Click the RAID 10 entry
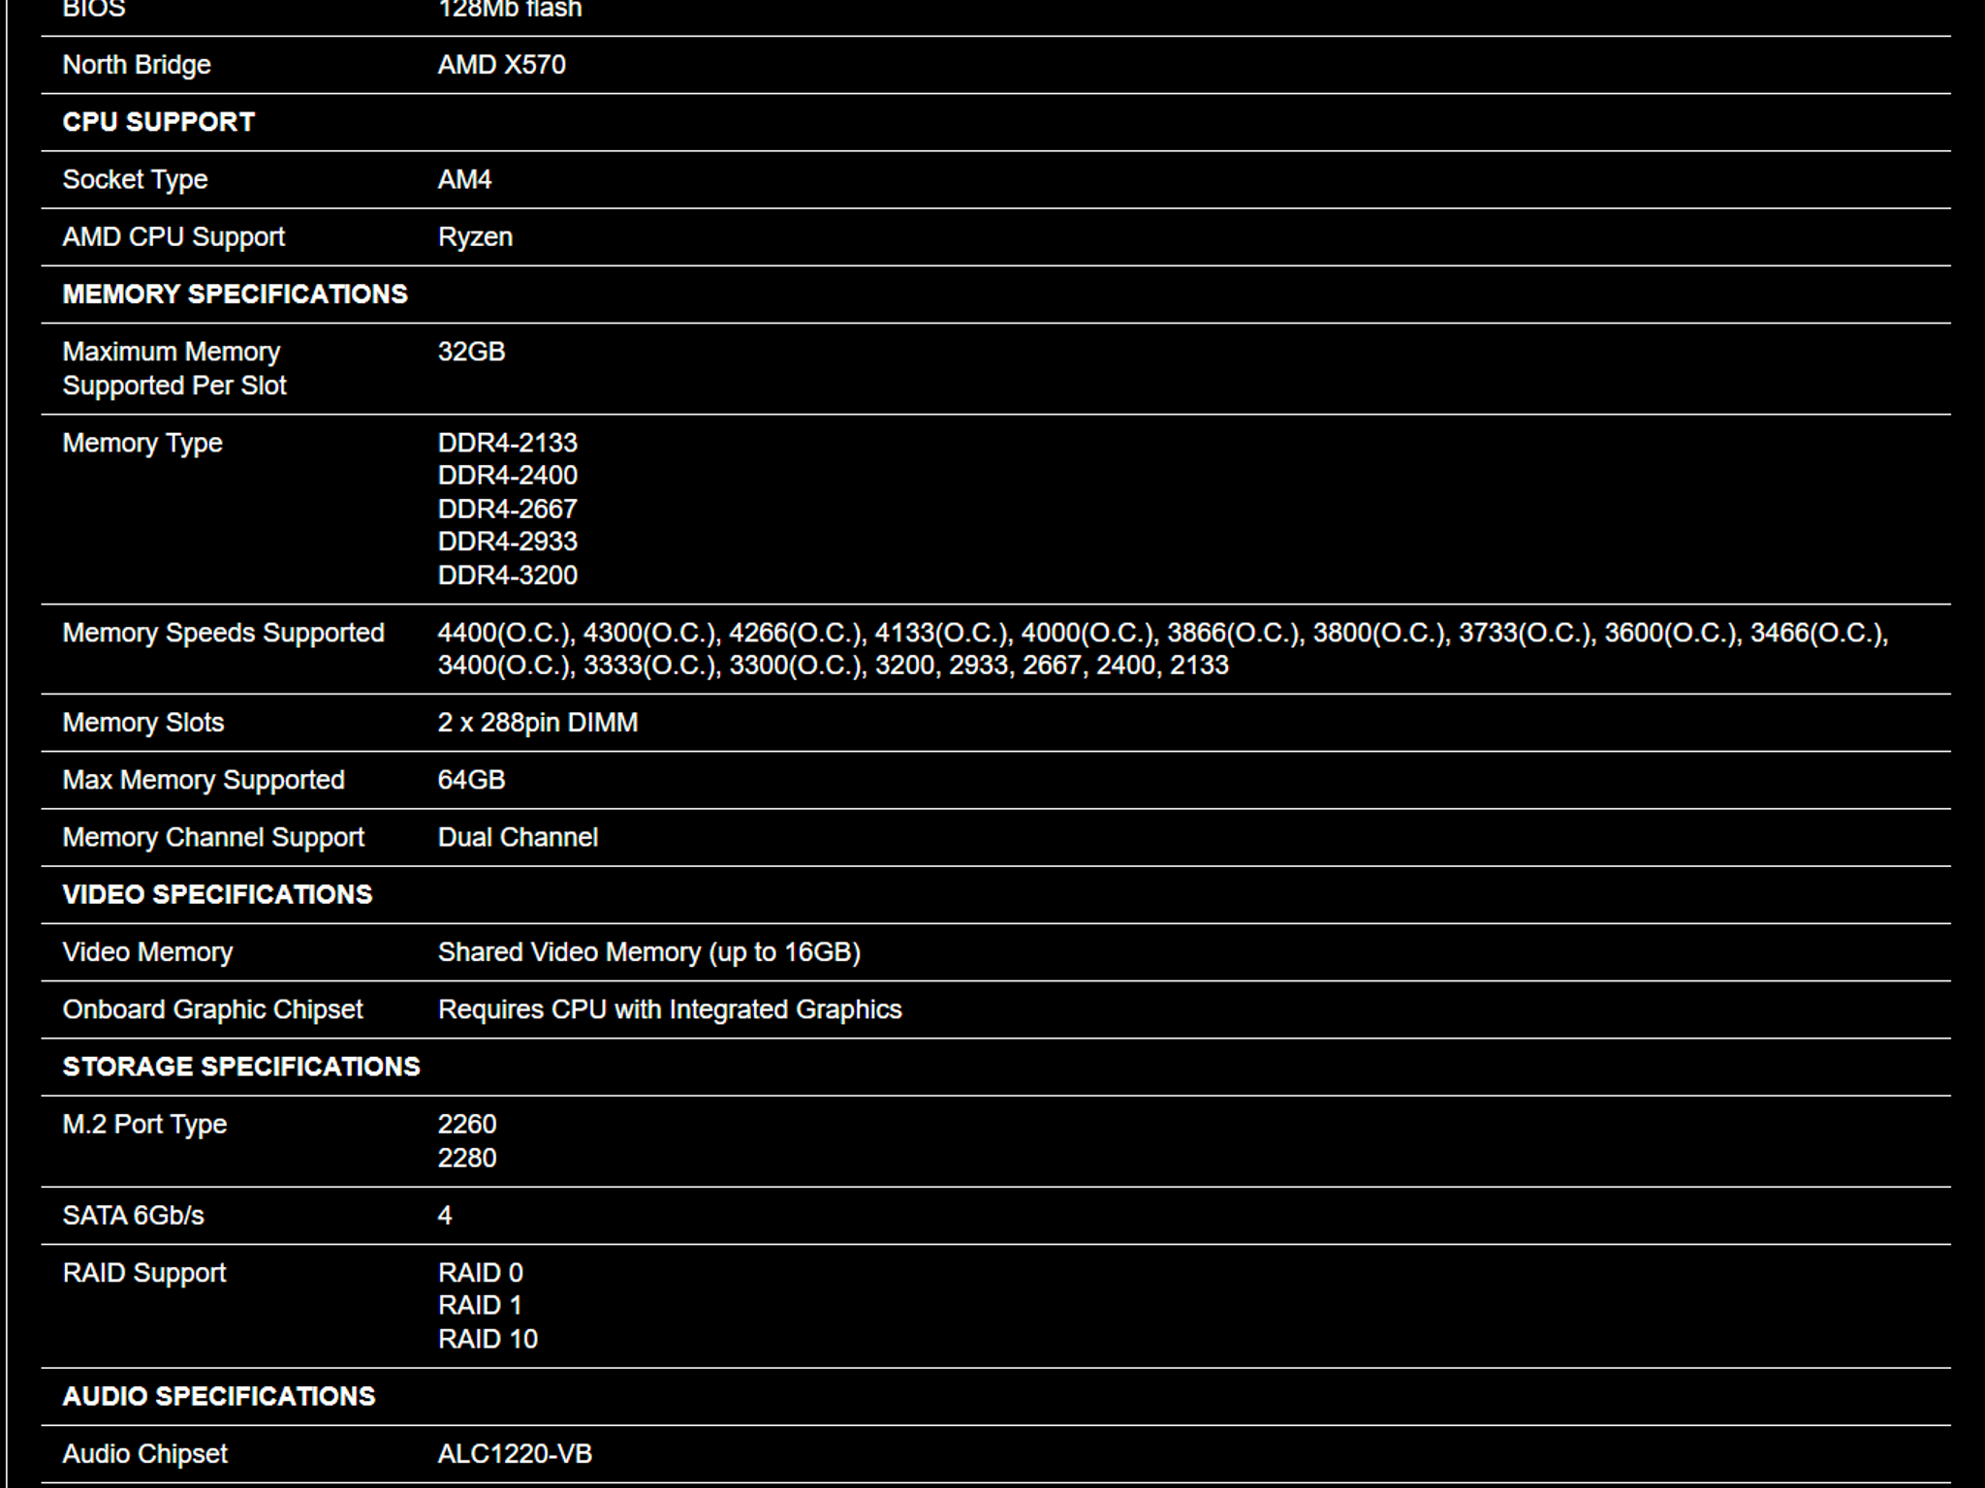 (488, 1340)
